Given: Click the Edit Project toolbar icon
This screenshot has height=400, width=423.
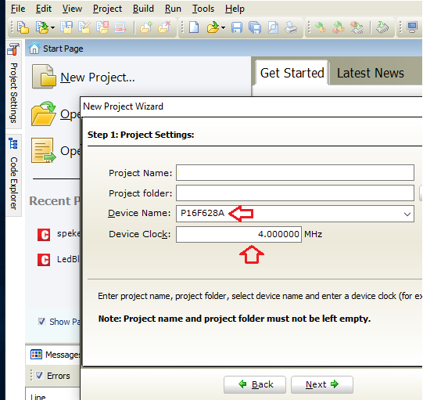Looking at the screenshot, I should click(x=84, y=27).
